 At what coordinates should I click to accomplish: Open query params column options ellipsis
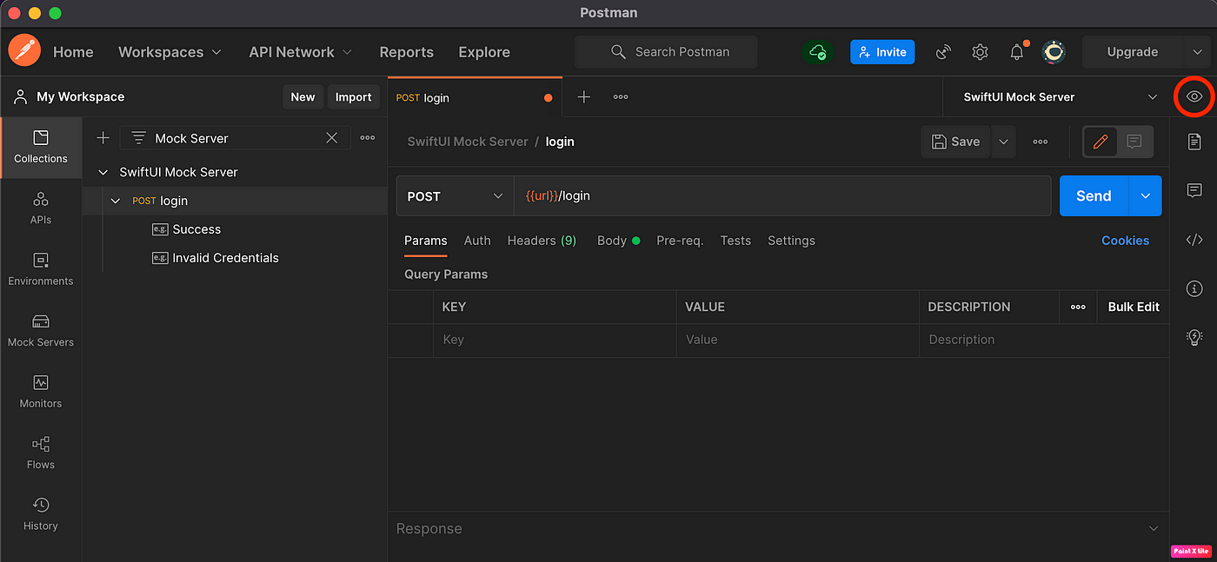1078,307
